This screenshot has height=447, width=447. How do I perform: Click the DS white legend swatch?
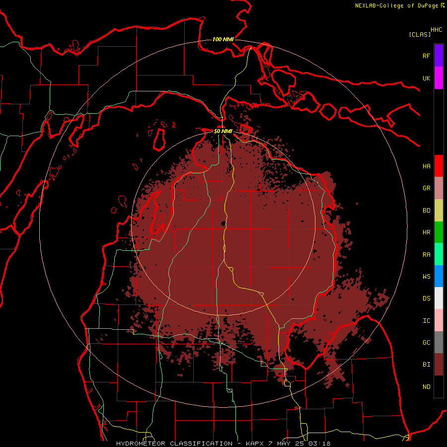point(439,298)
